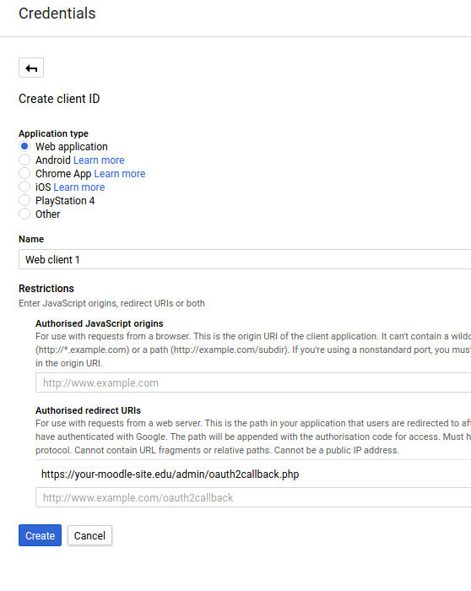The image size is (471, 591).
Task: Pick the iOS application type
Action: 24,187
